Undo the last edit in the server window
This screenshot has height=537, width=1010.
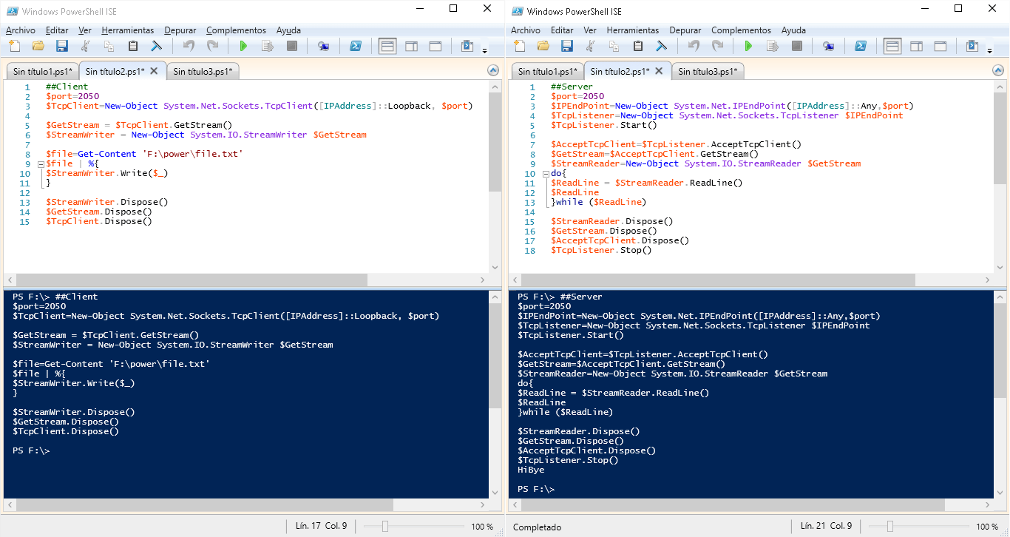(x=694, y=45)
